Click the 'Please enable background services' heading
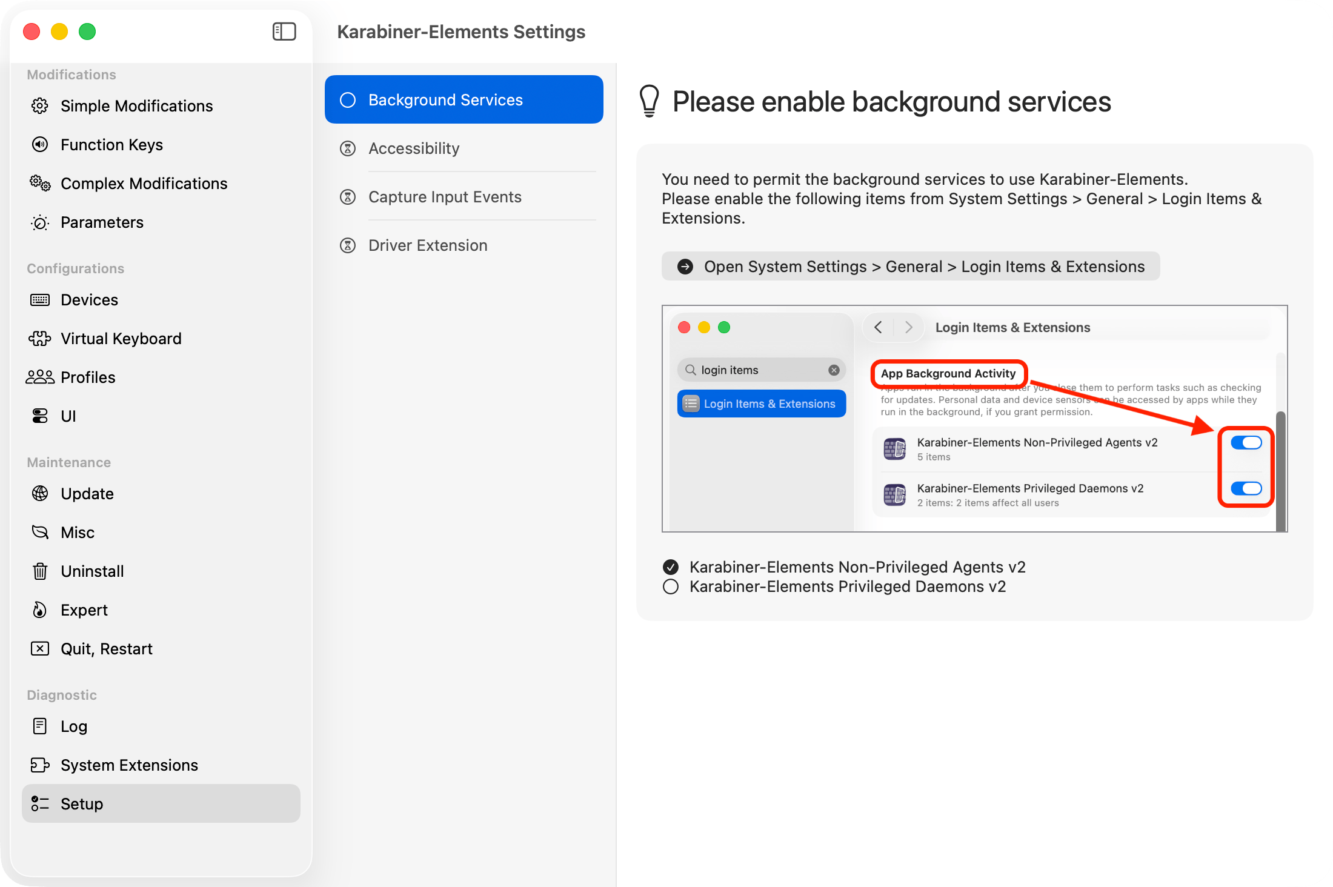This screenshot has height=887, width=1333. tap(892, 102)
